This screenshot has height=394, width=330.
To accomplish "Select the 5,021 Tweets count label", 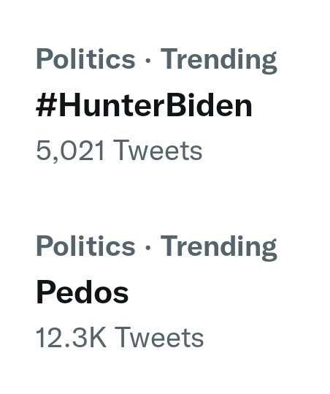I will point(119,151).
